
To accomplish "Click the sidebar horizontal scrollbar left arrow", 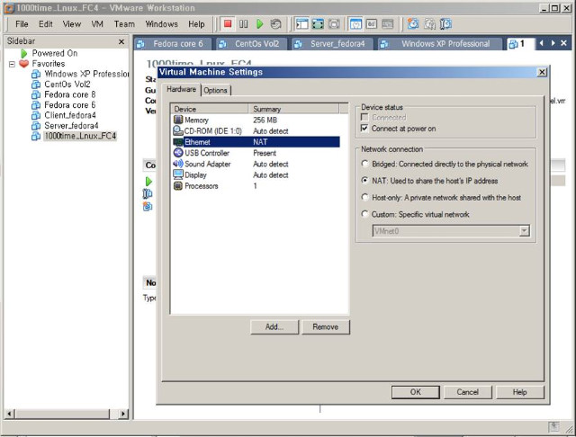I will [x=10, y=414].
